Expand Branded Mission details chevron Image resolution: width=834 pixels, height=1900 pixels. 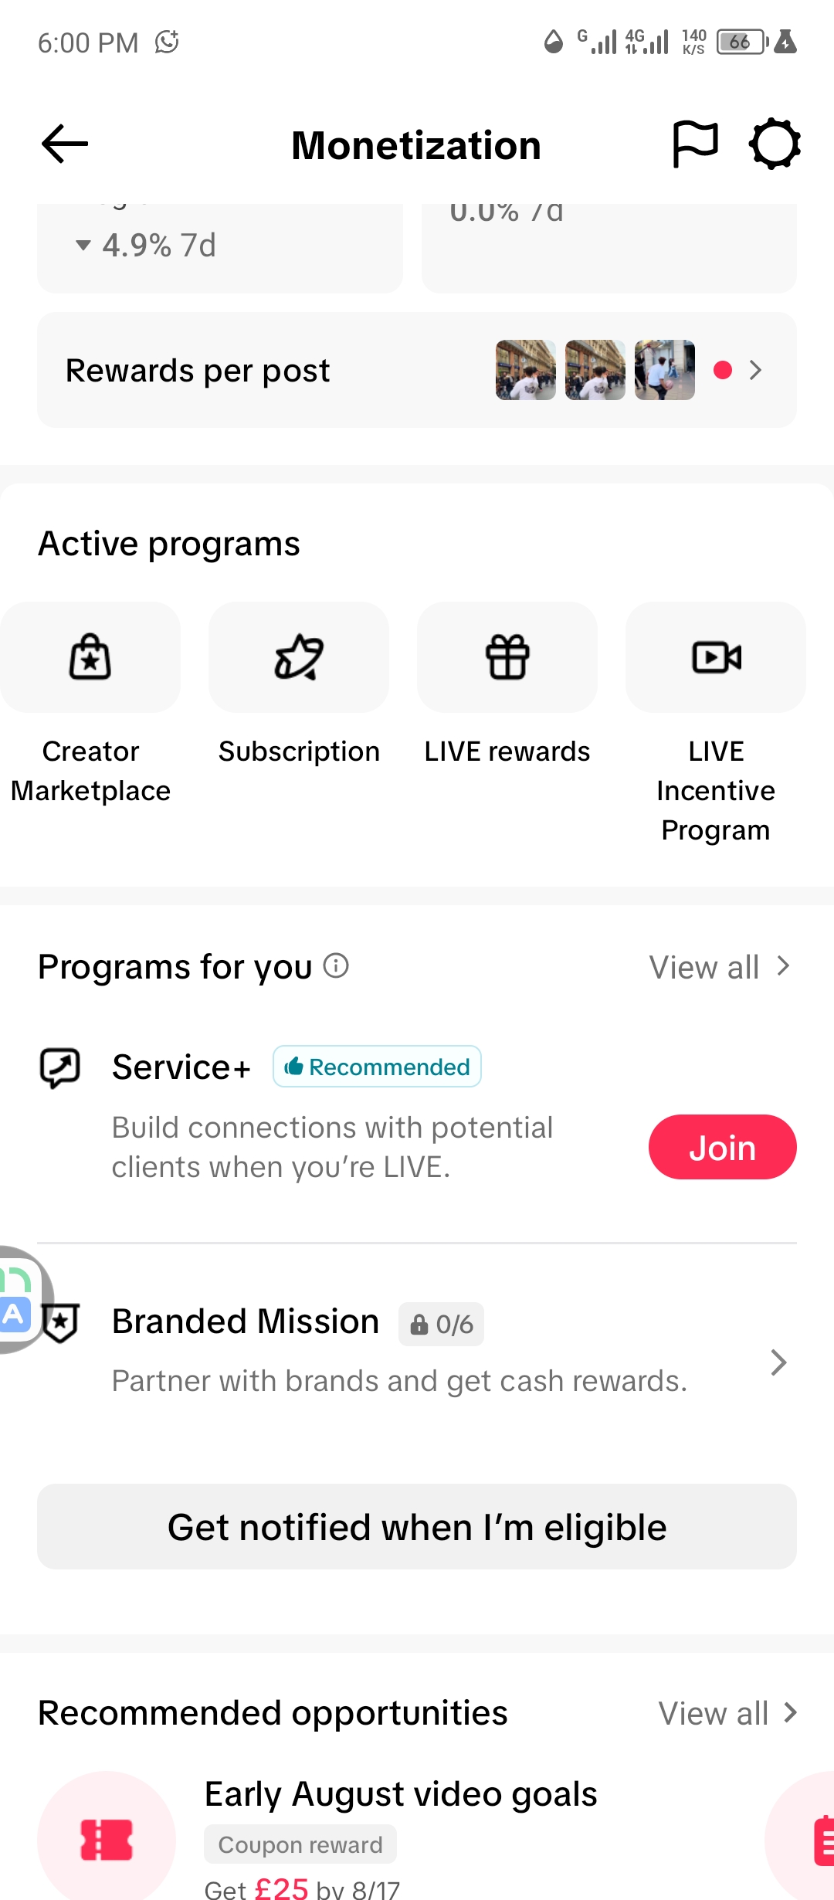pyautogui.click(x=778, y=1362)
